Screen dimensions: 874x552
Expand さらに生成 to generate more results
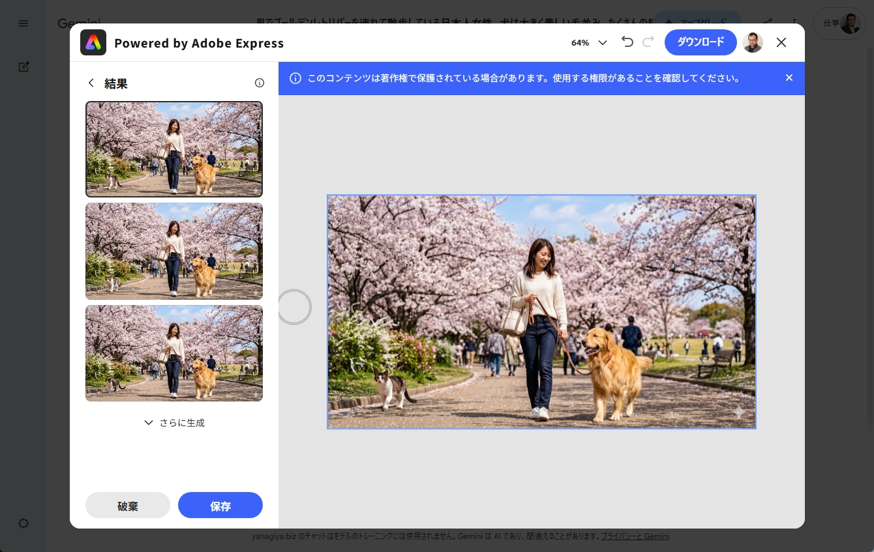pyautogui.click(x=174, y=423)
